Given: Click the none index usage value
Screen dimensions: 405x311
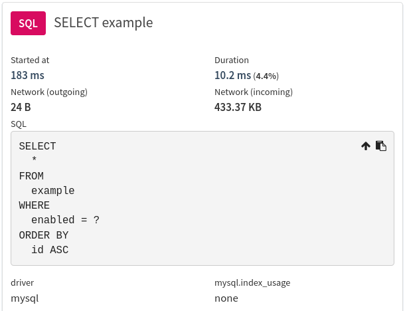Looking at the screenshot, I should point(226,298).
